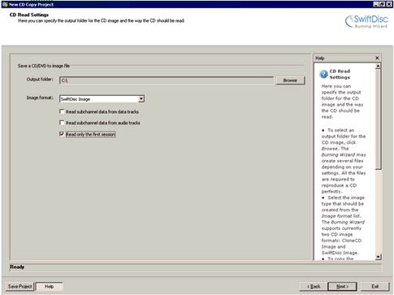Click the 'Ready' status bar text
This screenshot has width=394, height=295.
17,267
